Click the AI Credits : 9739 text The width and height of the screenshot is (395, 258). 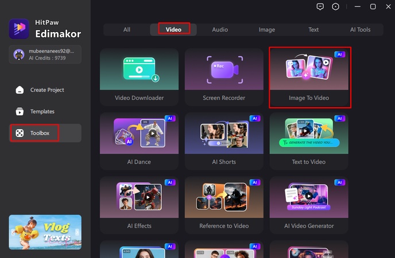(x=47, y=58)
